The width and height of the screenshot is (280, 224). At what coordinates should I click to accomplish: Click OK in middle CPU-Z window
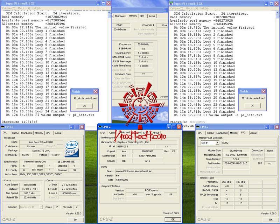[173, 219]
